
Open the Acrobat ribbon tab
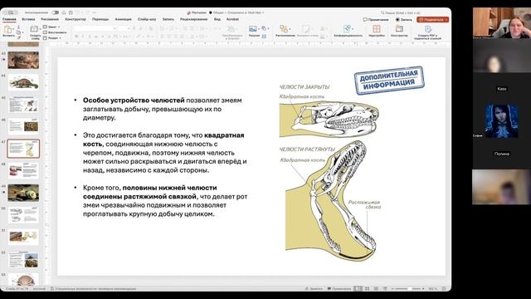point(232,19)
